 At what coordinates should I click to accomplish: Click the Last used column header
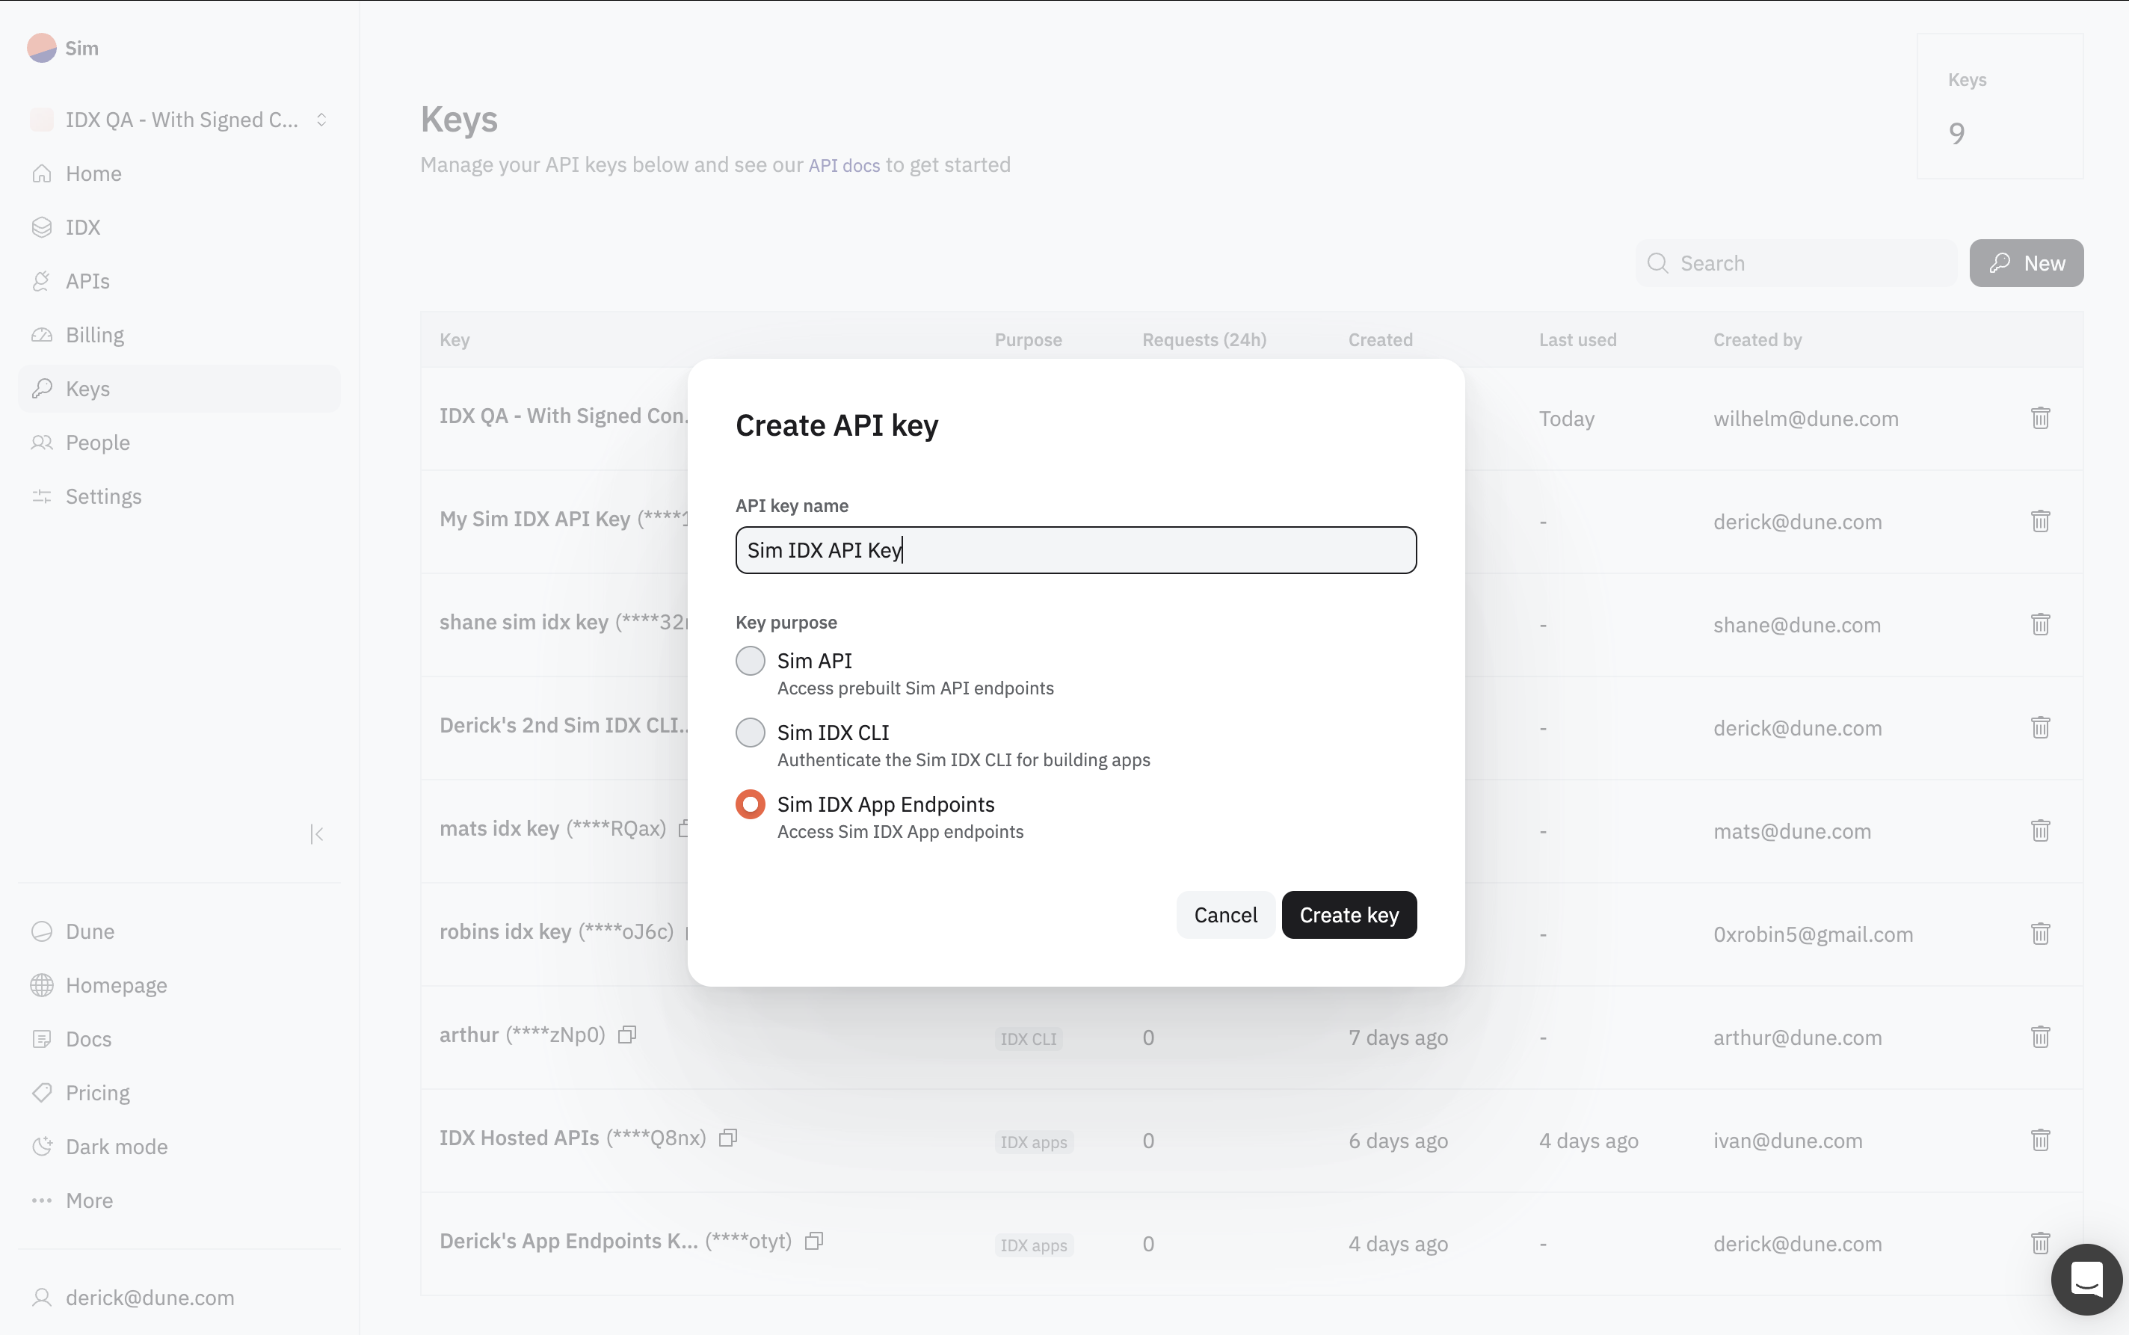click(1577, 340)
